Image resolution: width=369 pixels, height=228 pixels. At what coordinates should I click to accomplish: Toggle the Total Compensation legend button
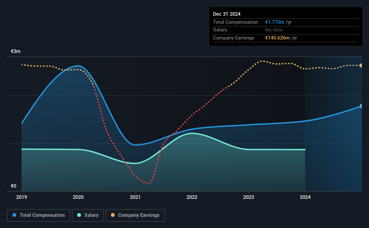[x=39, y=215]
